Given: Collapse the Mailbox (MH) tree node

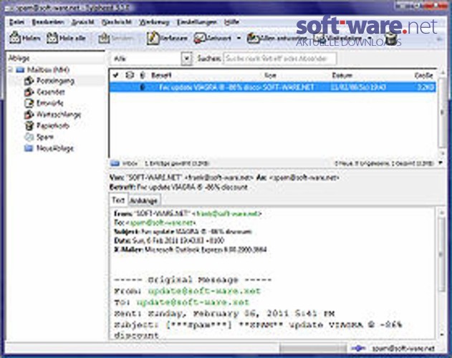Looking at the screenshot, I should (10, 69).
